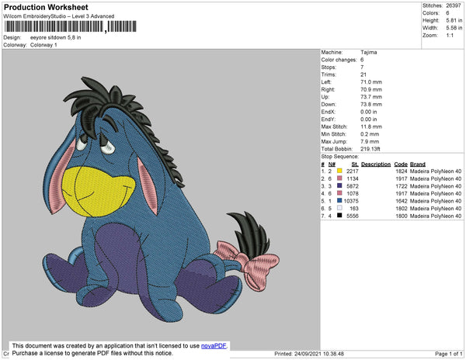Viewport: 466px width, 360px height.
Task: Click the Machine value 'Tajima'
Action: [x=368, y=52]
